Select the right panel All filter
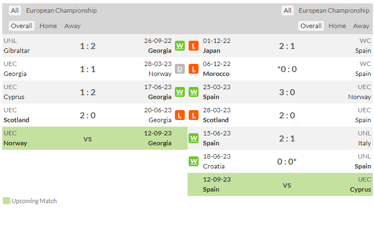 tap(288, 10)
